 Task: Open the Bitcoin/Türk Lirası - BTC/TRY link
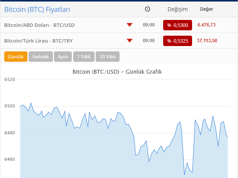(x=39, y=41)
